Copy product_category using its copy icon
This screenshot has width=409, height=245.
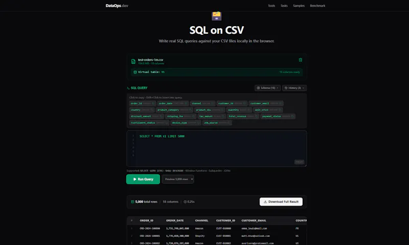pos(190,110)
